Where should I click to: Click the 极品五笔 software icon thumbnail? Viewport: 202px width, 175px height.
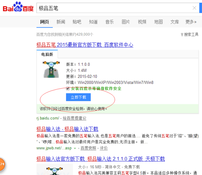coord(51,69)
